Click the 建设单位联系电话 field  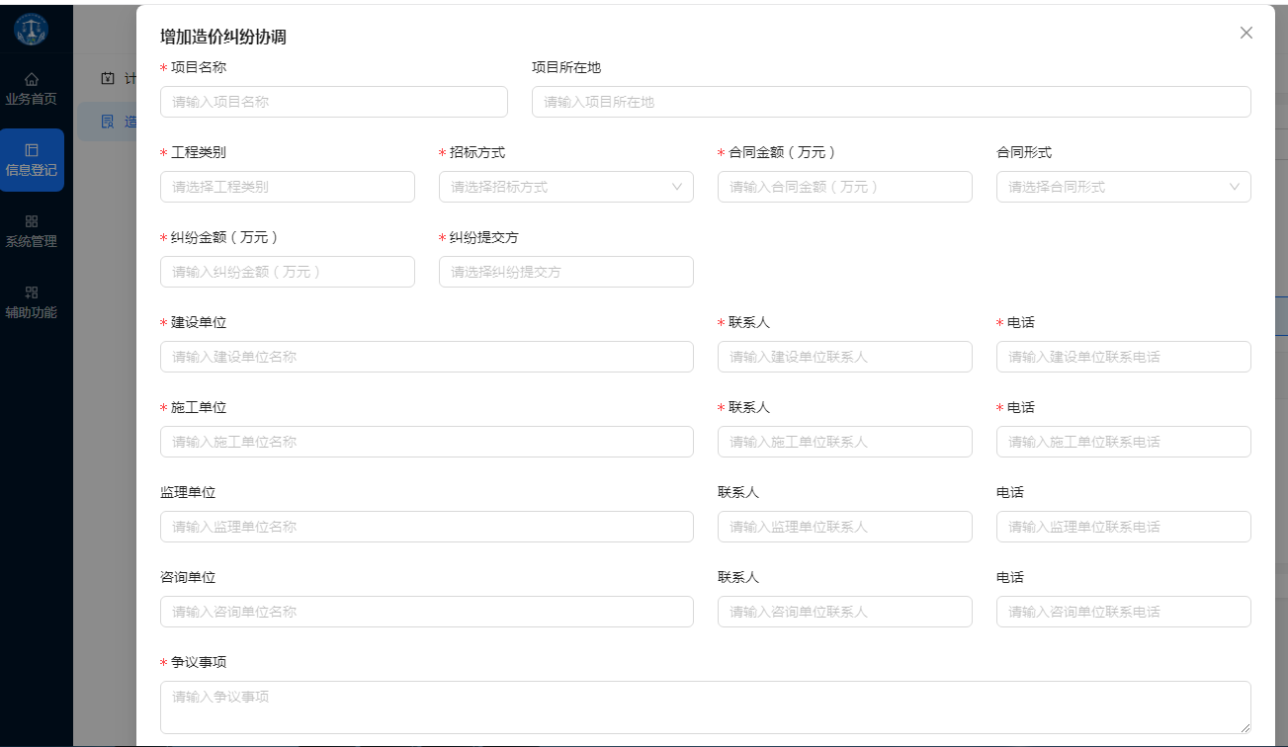tap(1124, 357)
